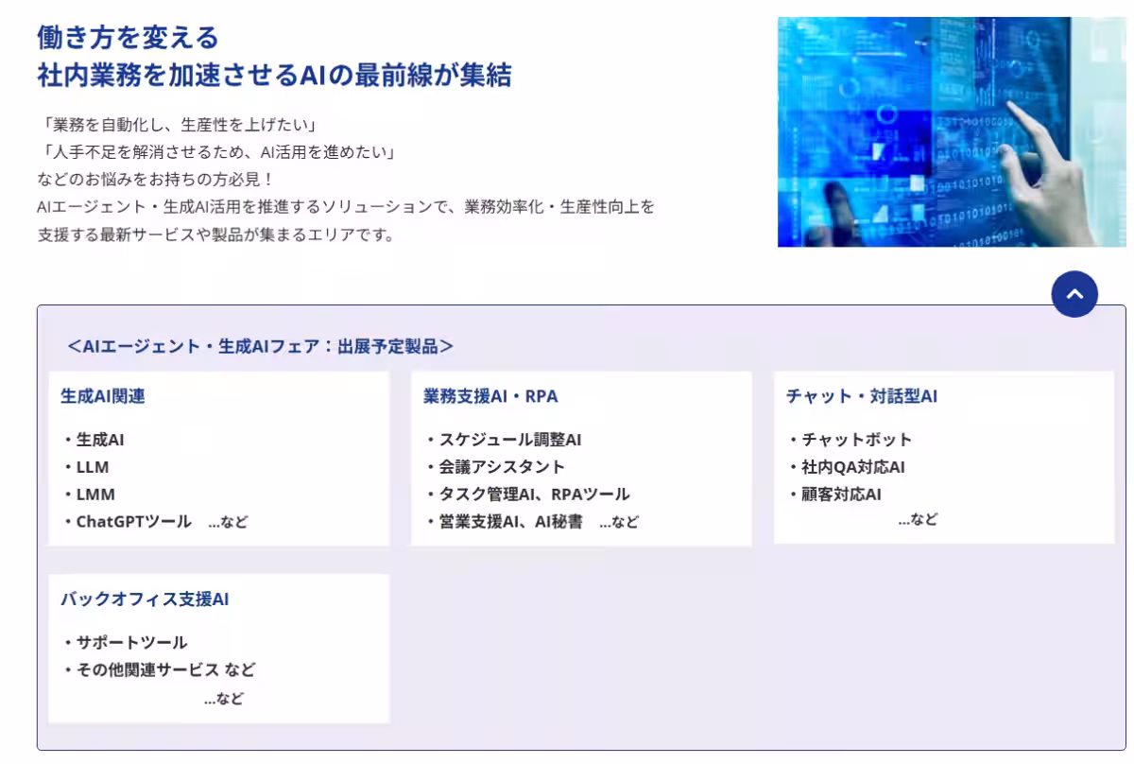Screen dimensions: 1134x764
Task: Click the circular scroll-to-top arrow button
Action: click(x=1074, y=294)
